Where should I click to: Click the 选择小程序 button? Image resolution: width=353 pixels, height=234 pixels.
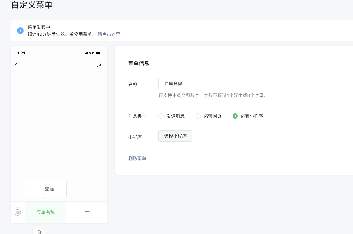(x=175, y=136)
